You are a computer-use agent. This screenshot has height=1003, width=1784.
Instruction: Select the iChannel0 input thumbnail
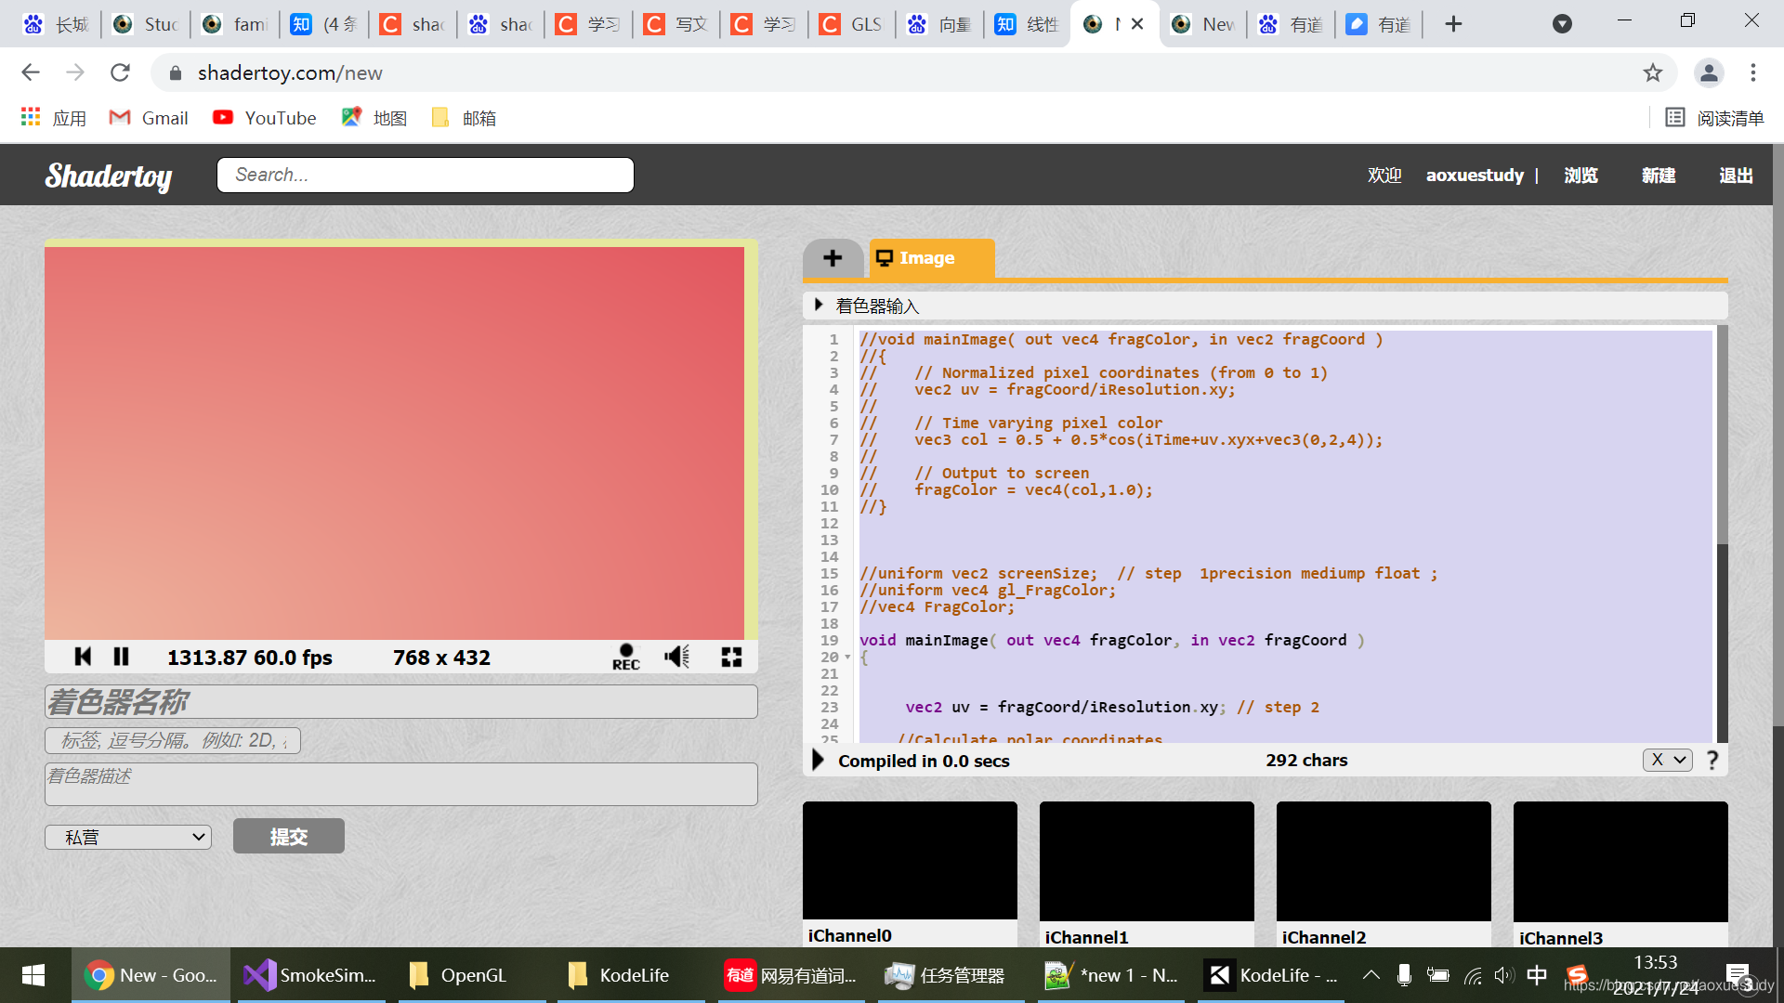click(910, 860)
